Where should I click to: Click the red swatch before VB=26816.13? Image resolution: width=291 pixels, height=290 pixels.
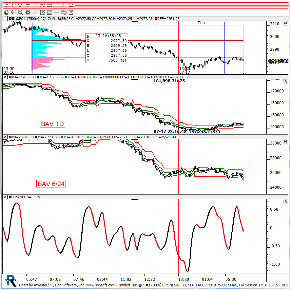coord(10,137)
